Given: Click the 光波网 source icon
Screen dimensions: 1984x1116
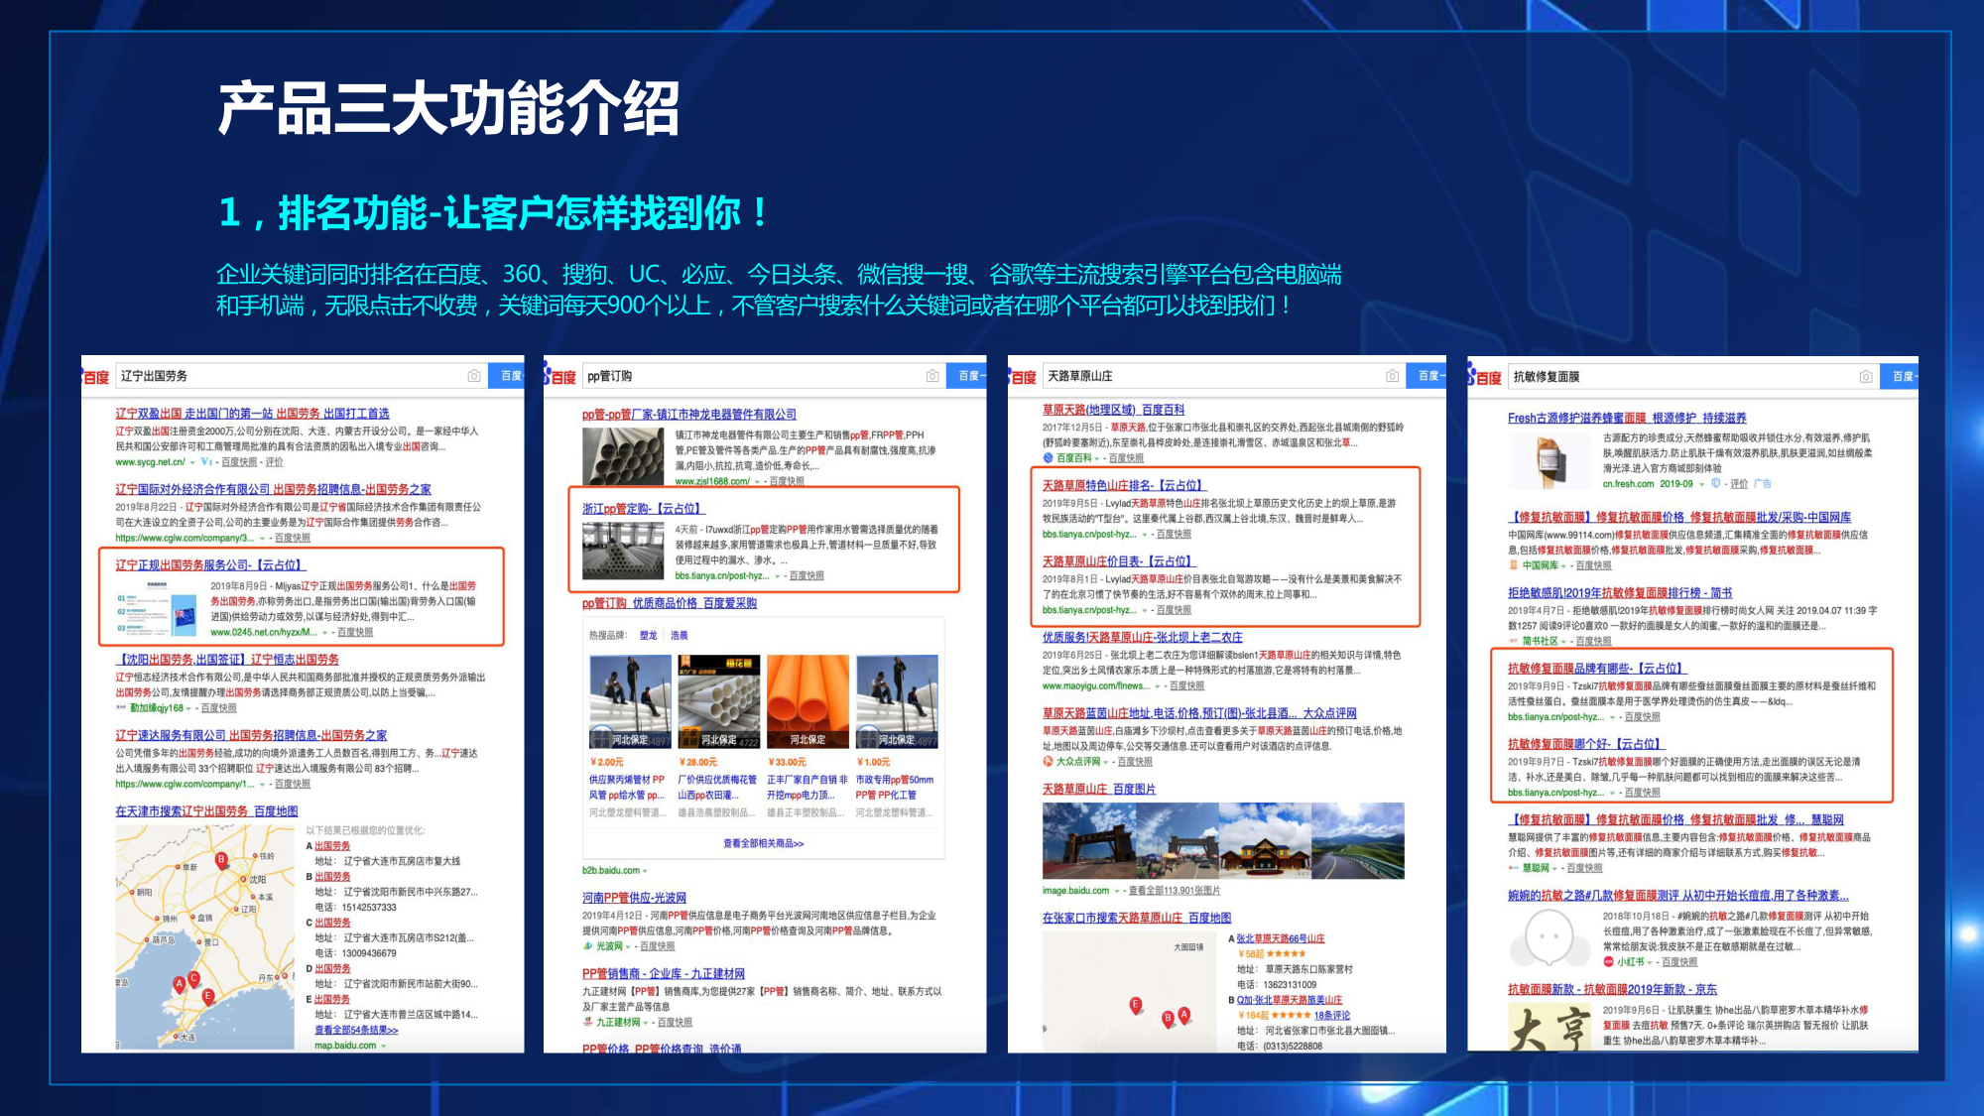Looking at the screenshot, I should click(587, 946).
